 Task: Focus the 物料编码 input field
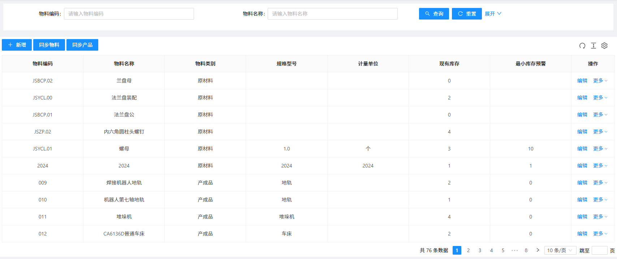pyautogui.click(x=129, y=14)
